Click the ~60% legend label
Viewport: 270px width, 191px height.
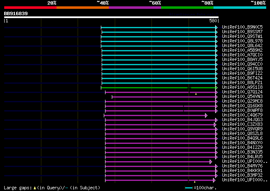pos(155,3)
